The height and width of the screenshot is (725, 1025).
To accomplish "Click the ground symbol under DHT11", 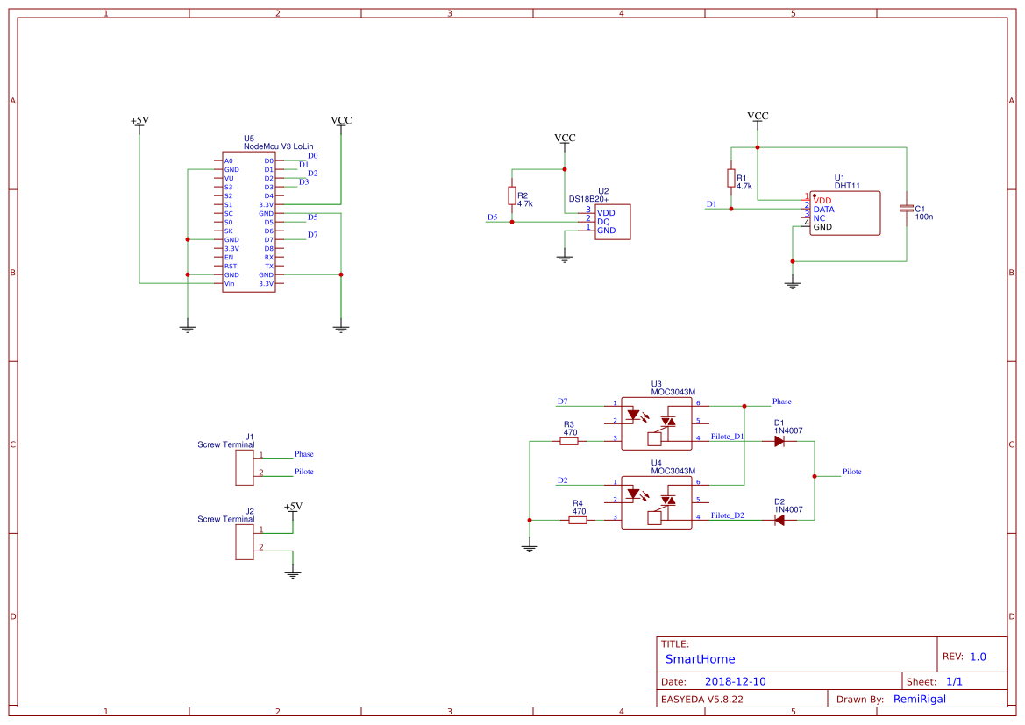I will [793, 285].
